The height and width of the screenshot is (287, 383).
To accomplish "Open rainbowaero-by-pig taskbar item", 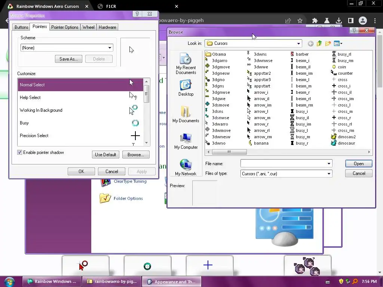I will [x=111, y=282].
